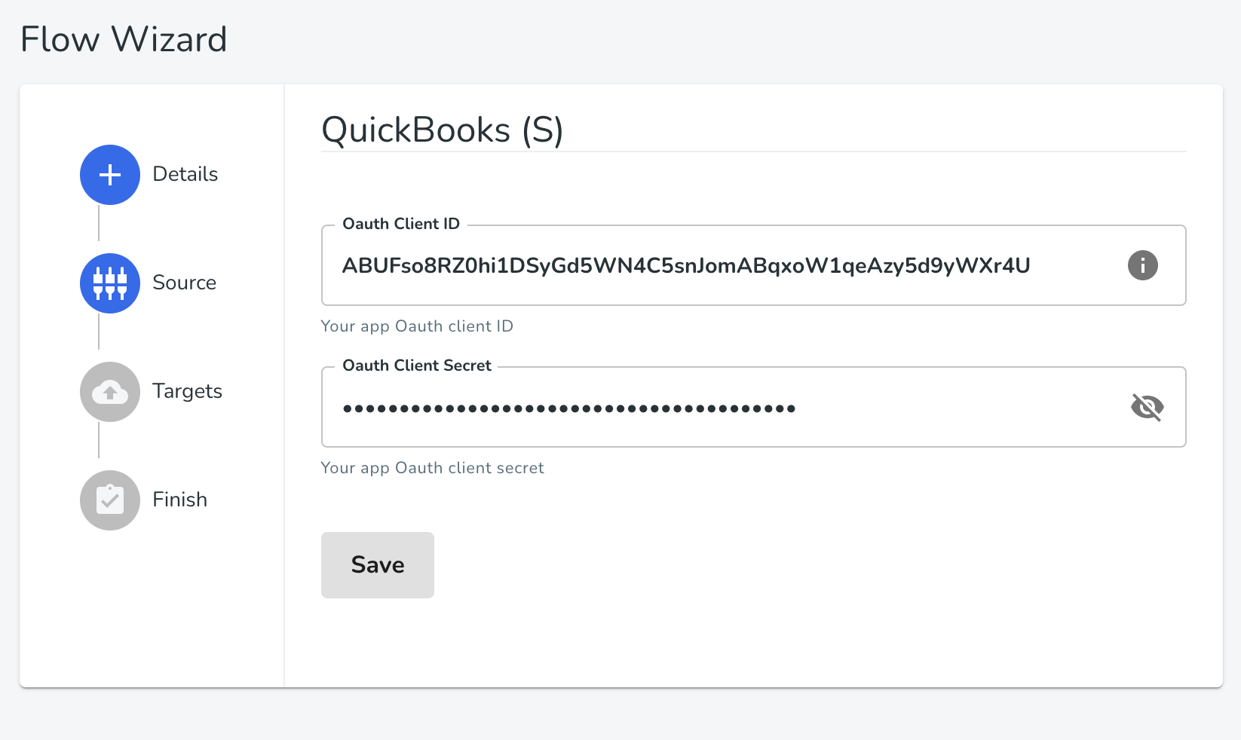Select the Source step connector icon
This screenshot has width=1241, height=740.
coord(110,283)
